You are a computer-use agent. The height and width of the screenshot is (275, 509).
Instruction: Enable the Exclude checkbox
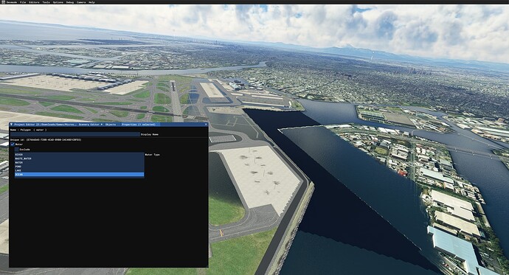(17, 150)
